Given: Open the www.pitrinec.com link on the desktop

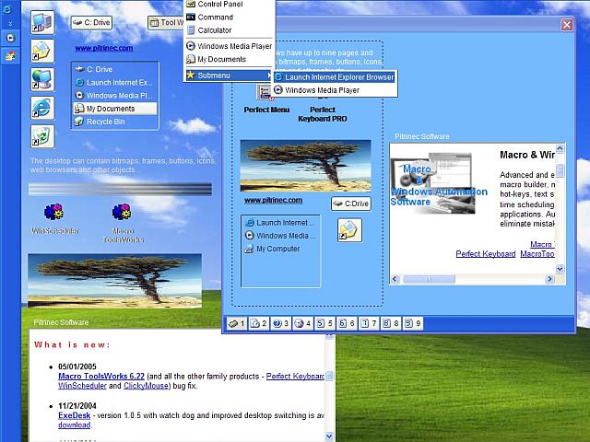Looking at the screenshot, I should point(103,48).
